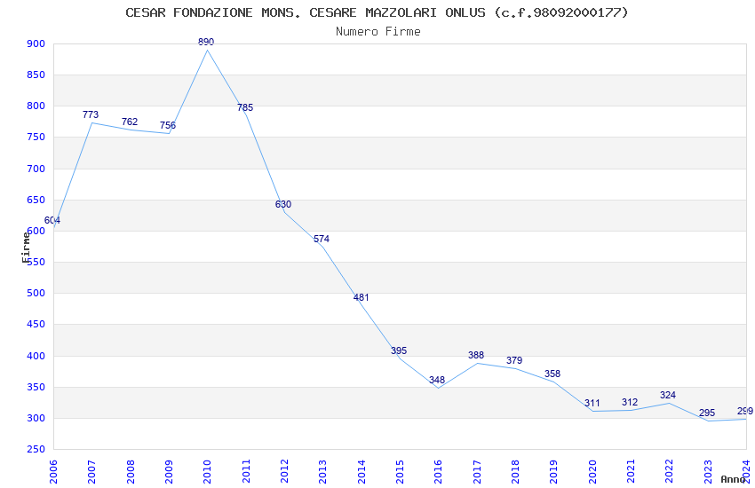The image size is (755, 488).
Task: Click the 2006 x-axis year label
Action: [x=53, y=472]
